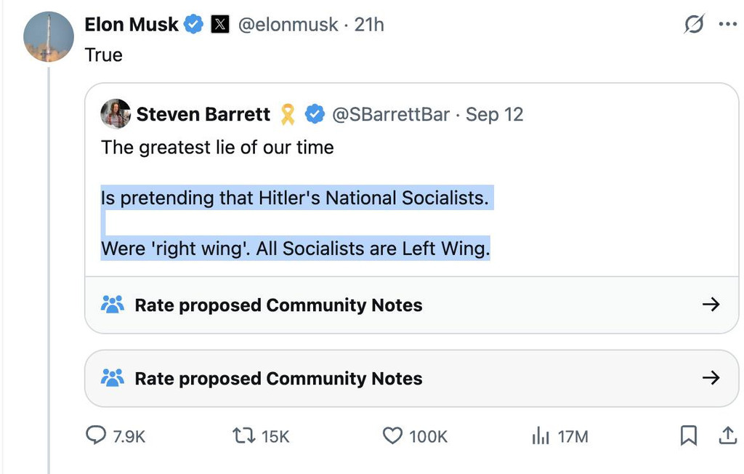Bookmark this post

688,435
